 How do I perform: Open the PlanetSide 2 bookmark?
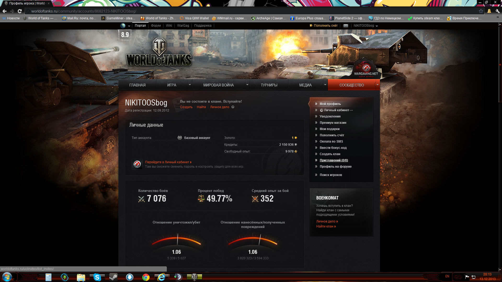click(347, 18)
